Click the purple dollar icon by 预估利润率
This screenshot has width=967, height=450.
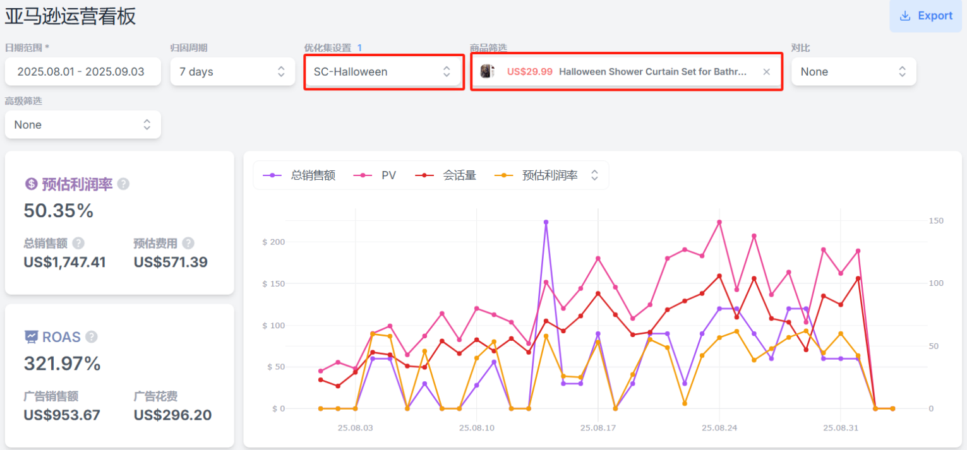31,184
